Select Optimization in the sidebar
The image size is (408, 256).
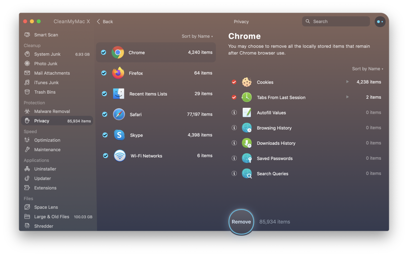coord(47,140)
